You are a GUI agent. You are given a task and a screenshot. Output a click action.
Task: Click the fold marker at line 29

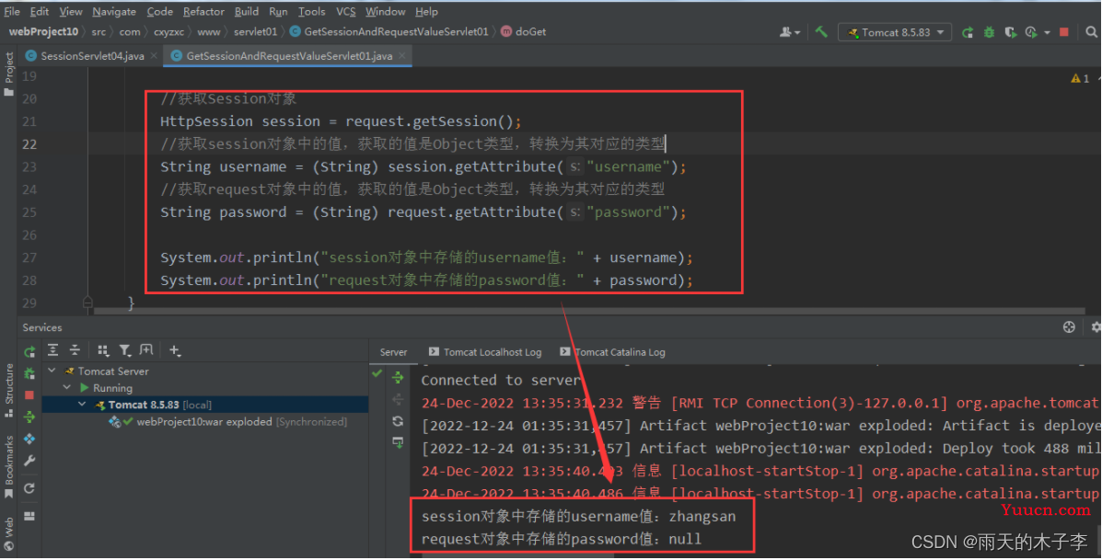87,303
